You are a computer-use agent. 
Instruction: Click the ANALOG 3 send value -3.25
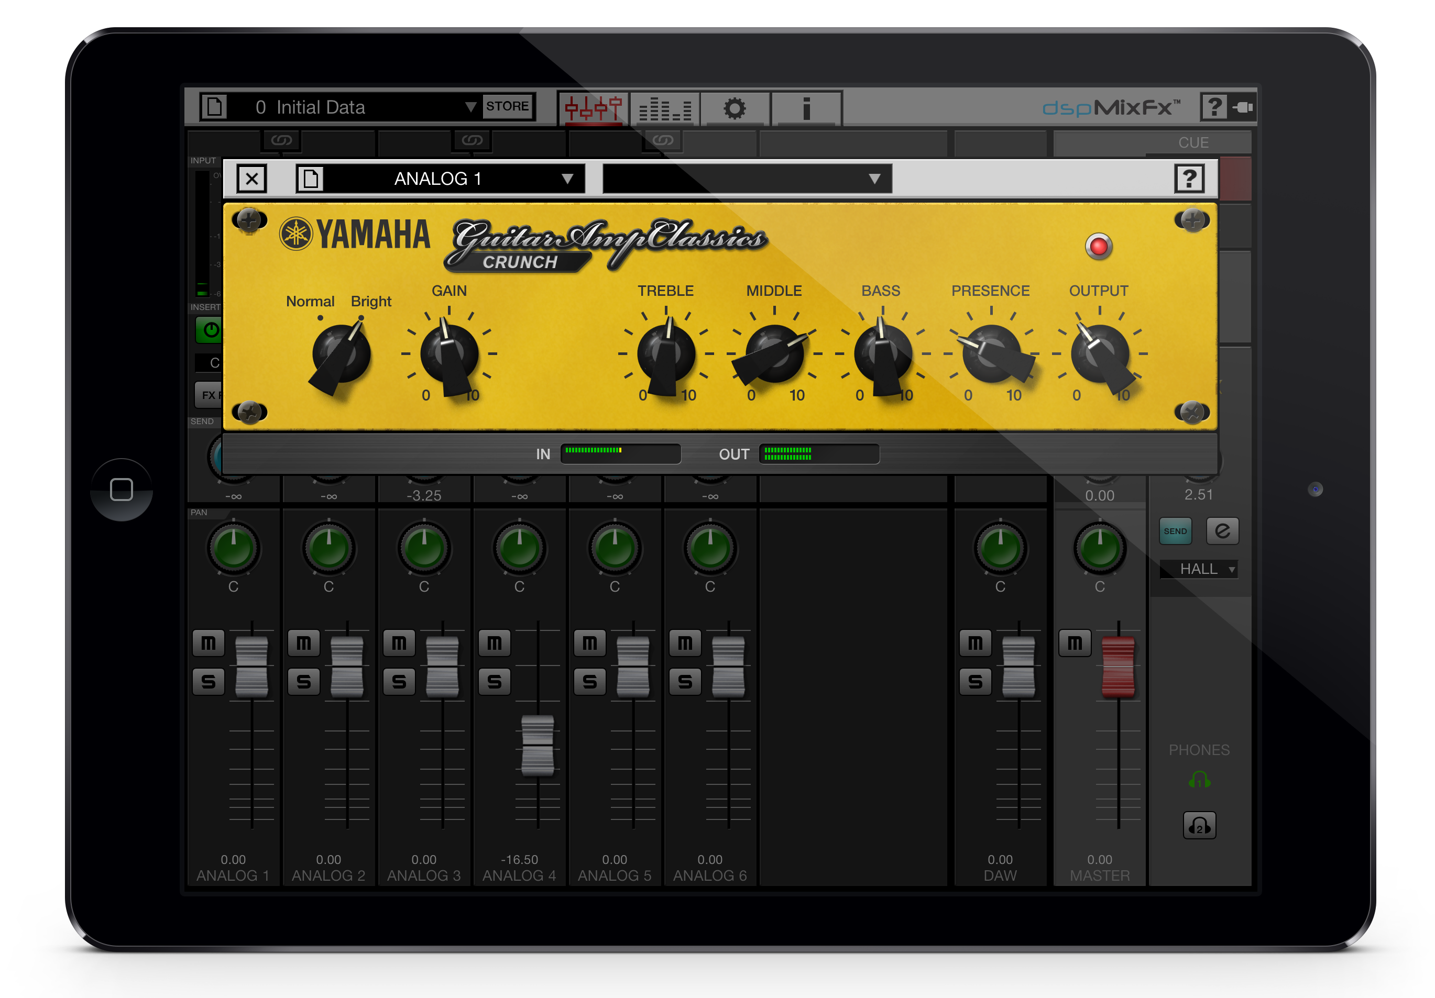424,496
